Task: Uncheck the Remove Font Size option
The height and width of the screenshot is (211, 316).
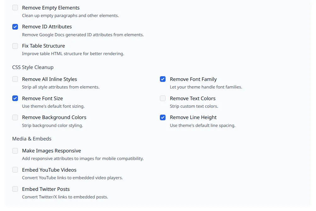Action: 15,98
